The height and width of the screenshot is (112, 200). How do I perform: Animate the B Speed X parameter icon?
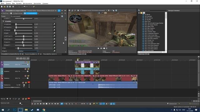coord(54,42)
